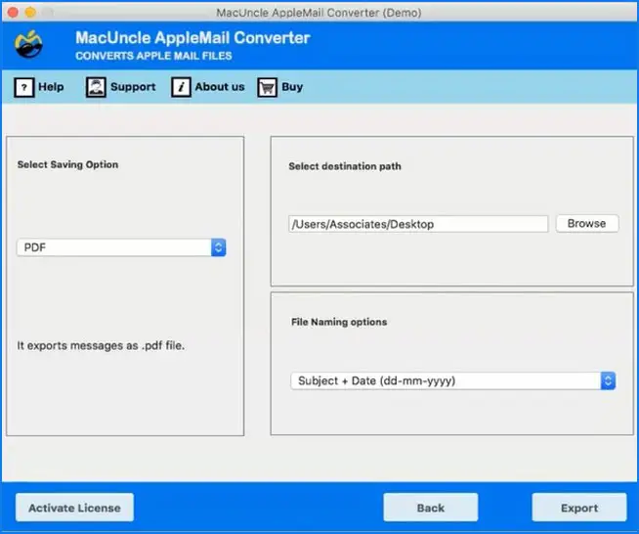Image resolution: width=639 pixels, height=534 pixels.
Task: Click the Export button
Action: tap(579, 508)
